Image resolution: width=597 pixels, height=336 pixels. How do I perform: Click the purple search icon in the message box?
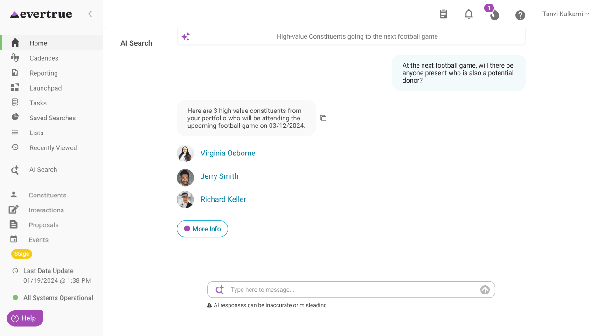[x=220, y=290]
